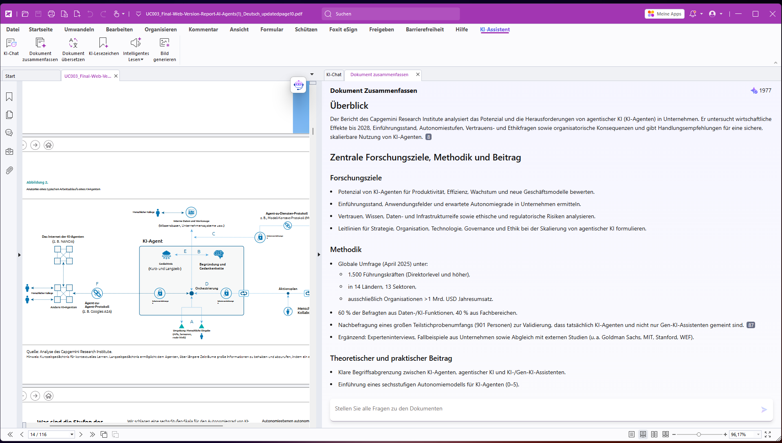Open the Foxit eSign ribbon tab

[x=343, y=29]
